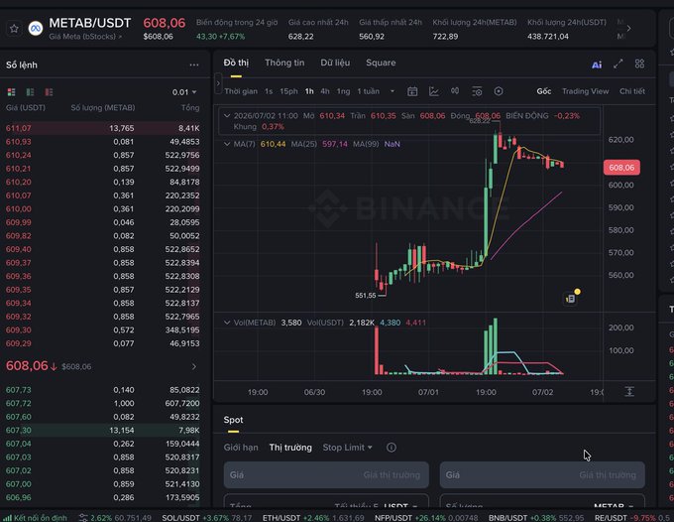
Task: Switch to the Dữ liệu tab
Action: click(335, 63)
